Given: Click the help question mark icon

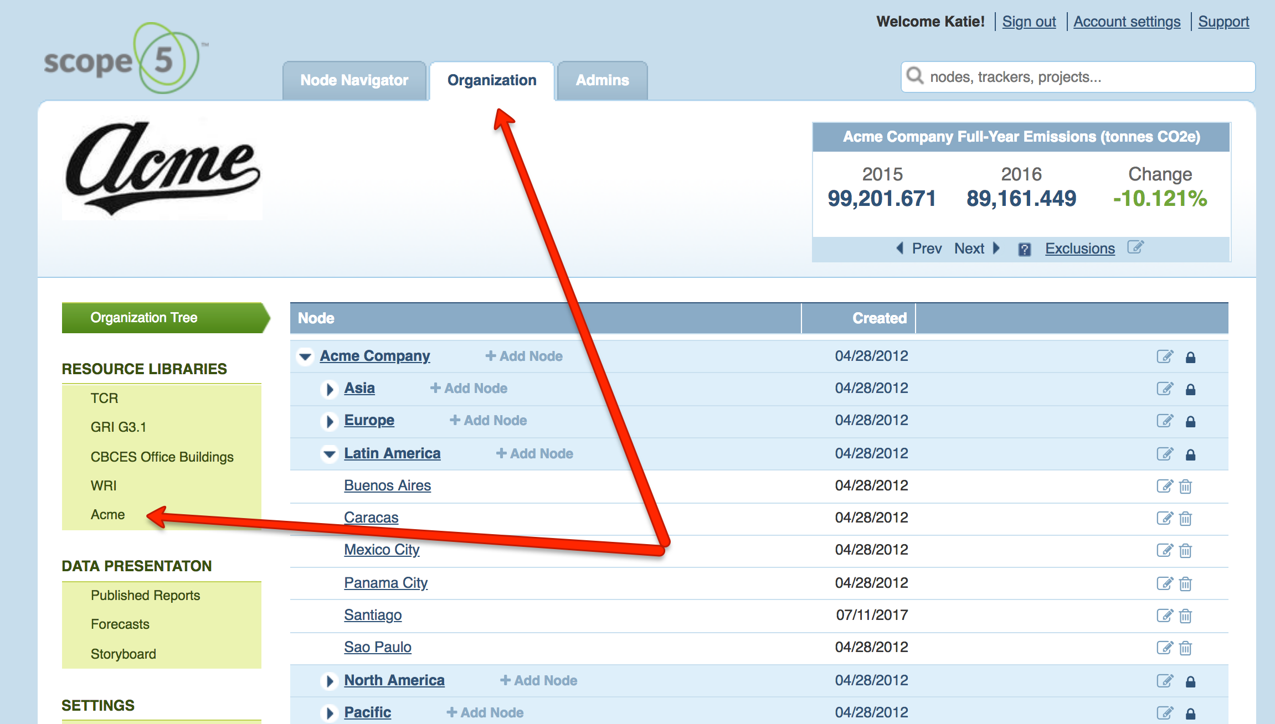Looking at the screenshot, I should (1024, 249).
